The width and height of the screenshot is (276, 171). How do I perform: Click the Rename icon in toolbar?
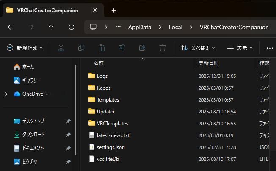click(122, 48)
